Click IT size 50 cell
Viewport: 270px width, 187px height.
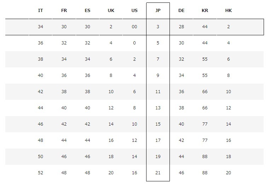(40, 157)
